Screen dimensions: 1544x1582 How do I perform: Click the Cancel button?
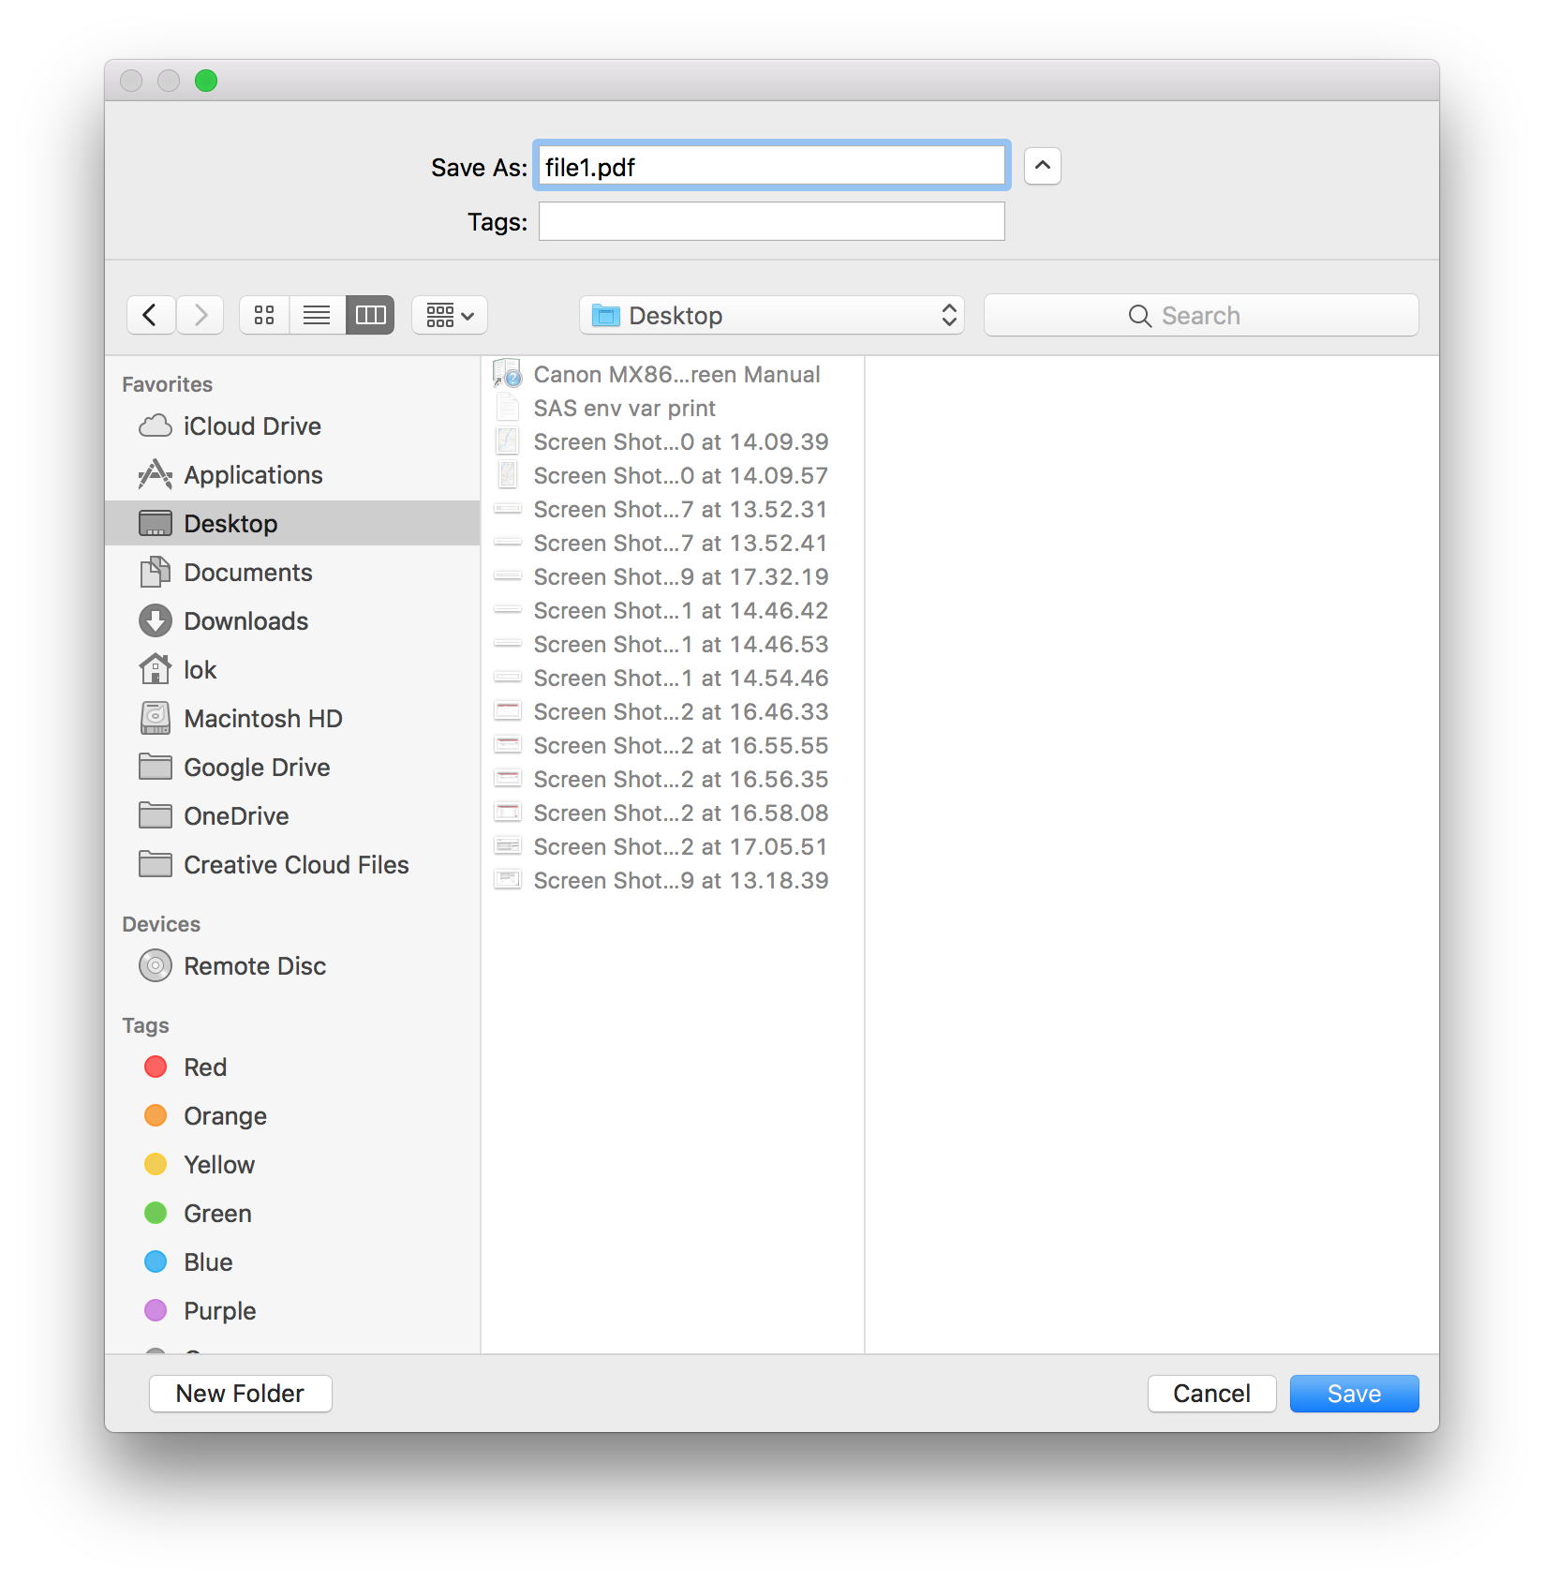1211,1394
